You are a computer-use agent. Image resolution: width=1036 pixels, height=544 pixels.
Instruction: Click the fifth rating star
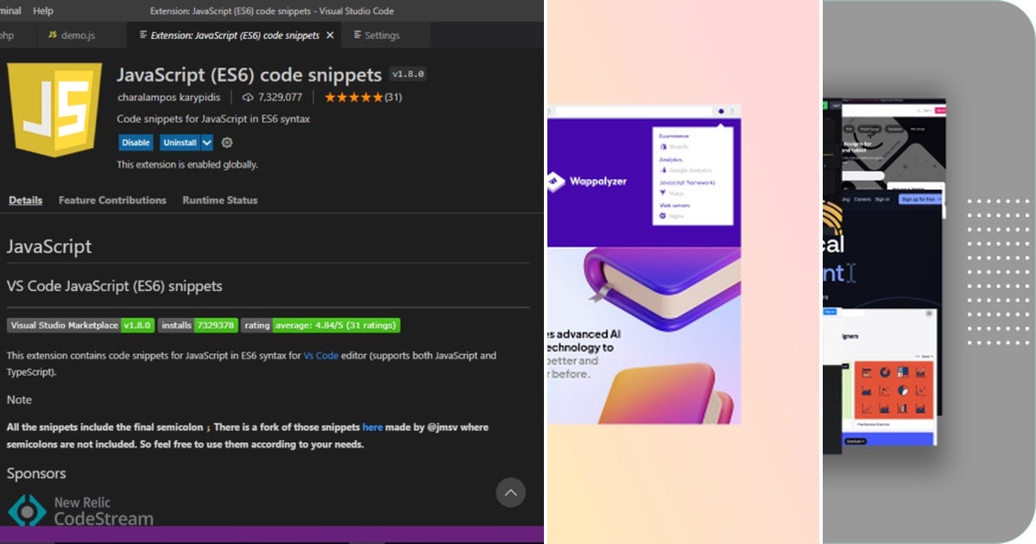click(376, 98)
